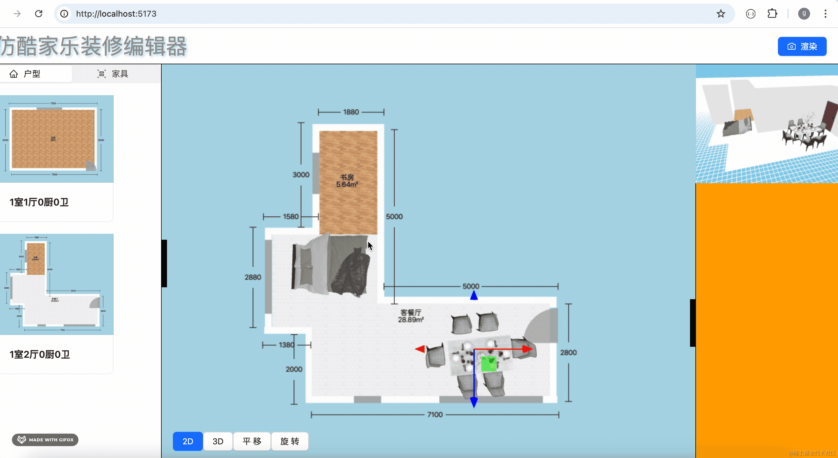The width and height of the screenshot is (838, 458).
Task: Click the 3D preview panel at top right
Action: [x=767, y=124]
